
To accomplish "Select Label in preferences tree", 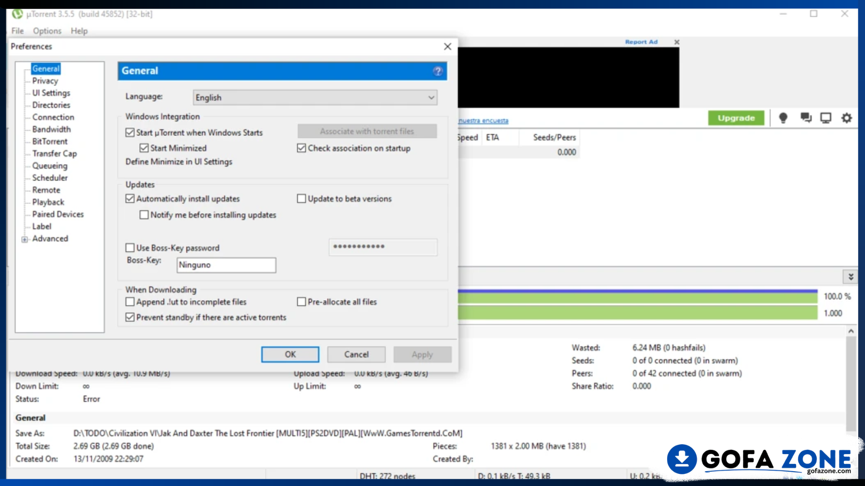I will tap(41, 226).
